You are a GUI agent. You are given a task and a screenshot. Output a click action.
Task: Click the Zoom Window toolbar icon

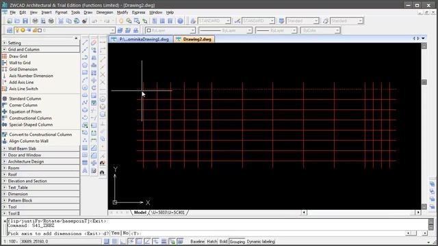137,21
